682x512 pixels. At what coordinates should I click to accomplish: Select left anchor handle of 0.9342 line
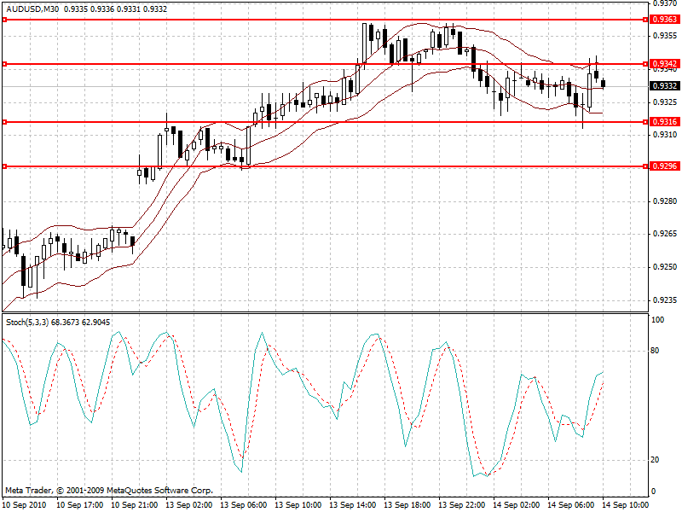[4, 64]
